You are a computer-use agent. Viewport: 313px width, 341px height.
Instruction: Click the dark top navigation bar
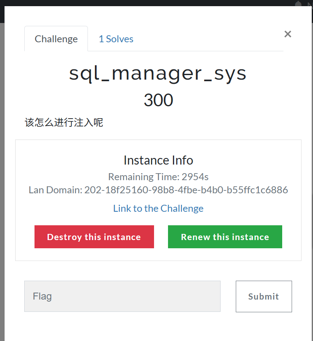[x=123, y=3]
